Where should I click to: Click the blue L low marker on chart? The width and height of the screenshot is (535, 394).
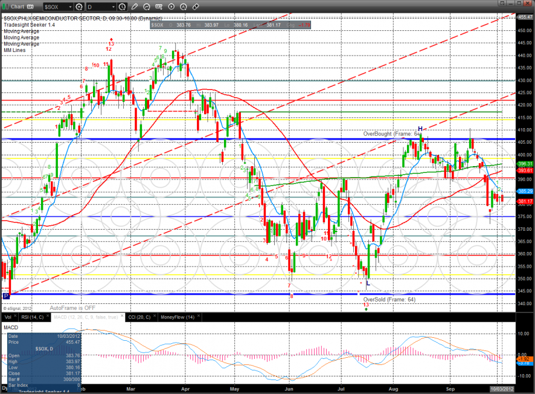click(x=368, y=283)
